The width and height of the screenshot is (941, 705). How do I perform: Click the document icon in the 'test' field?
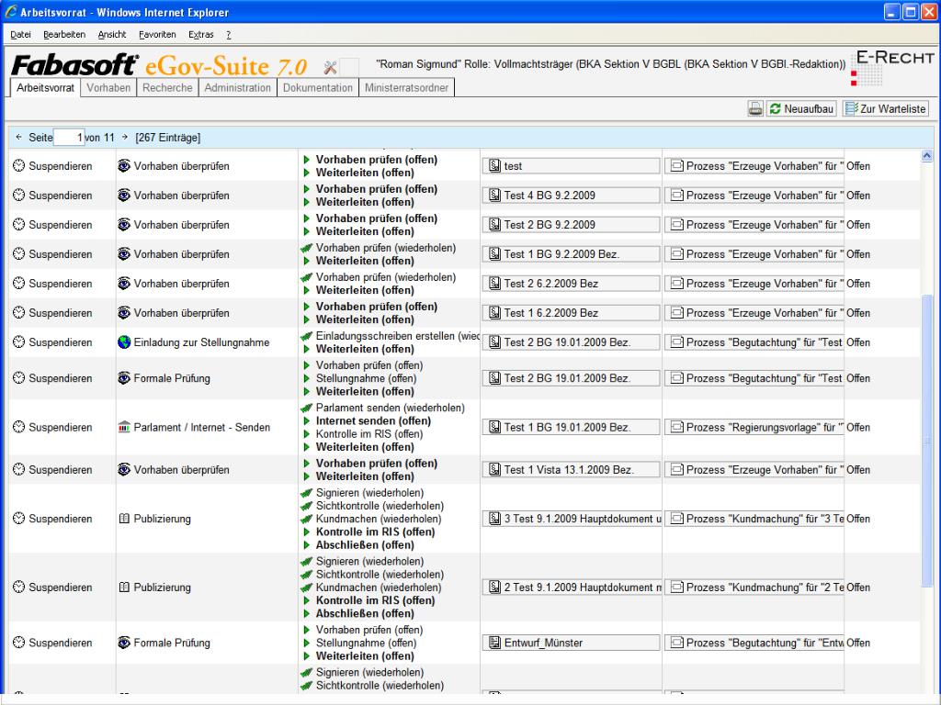click(494, 166)
